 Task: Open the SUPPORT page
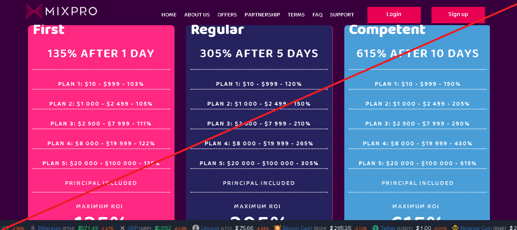point(342,15)
